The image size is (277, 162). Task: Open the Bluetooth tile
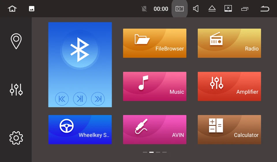80,65
